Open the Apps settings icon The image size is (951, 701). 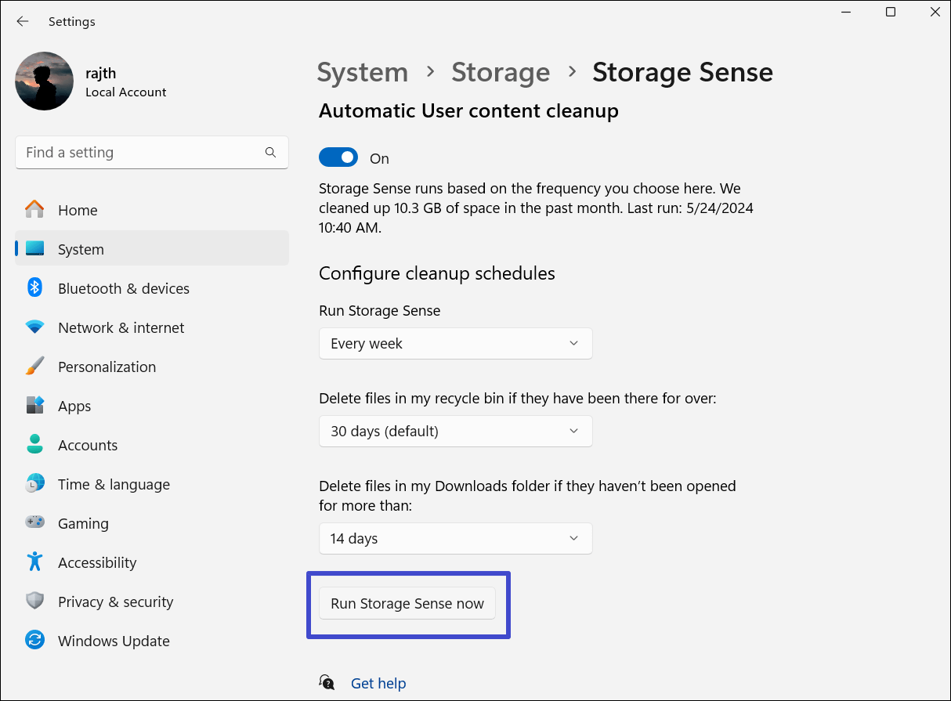pyautogui.click(x=34, y=405)
